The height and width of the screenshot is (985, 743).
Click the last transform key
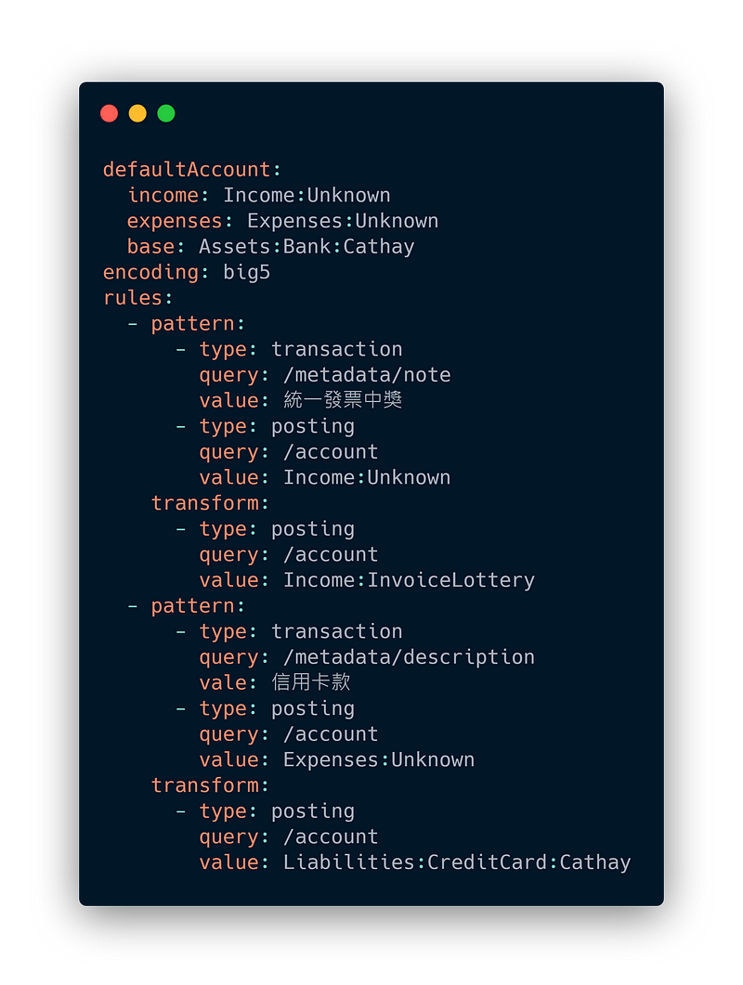204,785
